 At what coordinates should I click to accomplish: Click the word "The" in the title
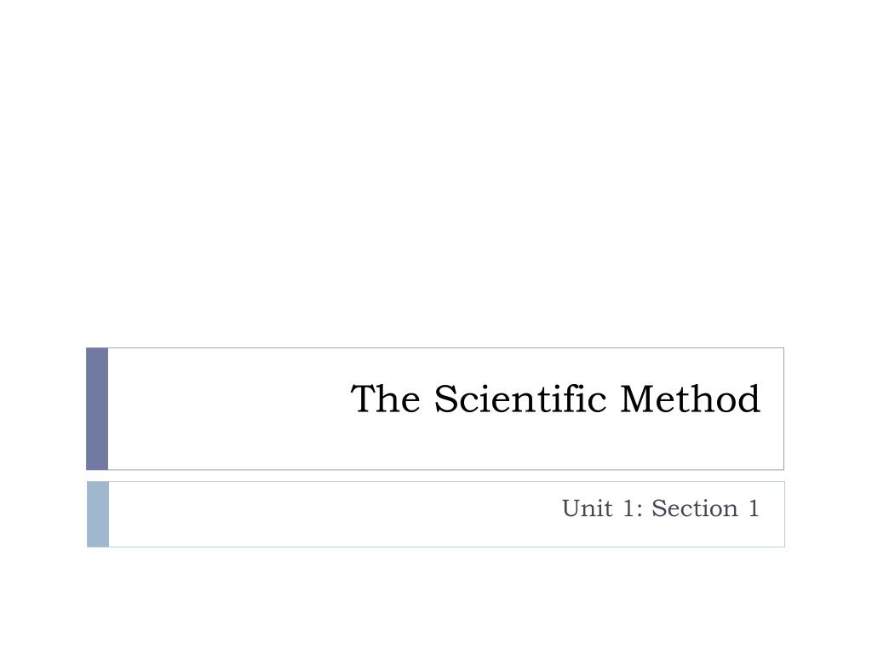coord(386,399)
